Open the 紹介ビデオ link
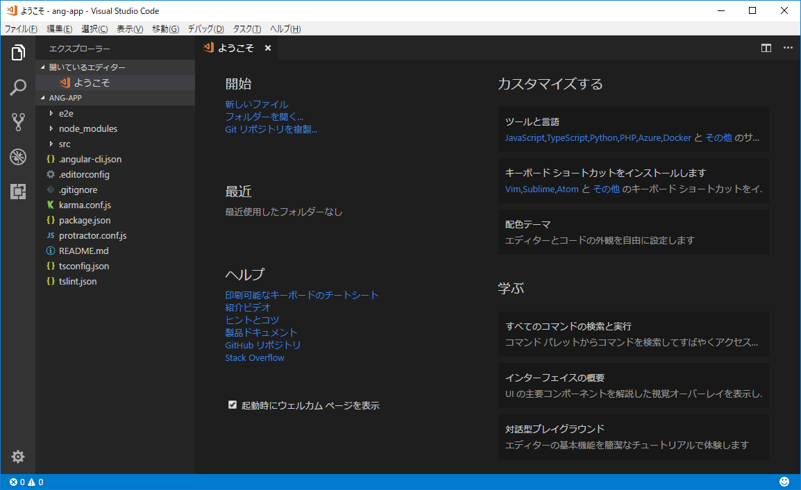 (248, 307)
